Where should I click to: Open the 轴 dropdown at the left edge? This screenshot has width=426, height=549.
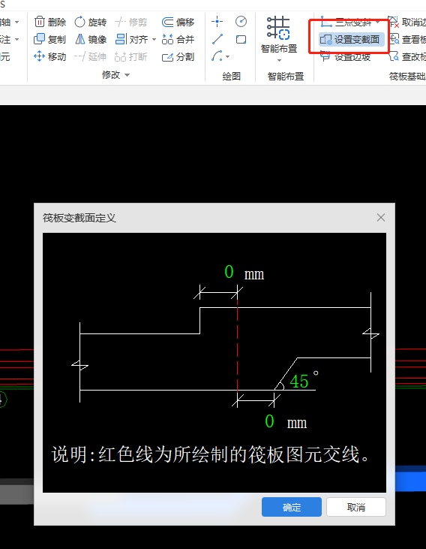coord(16,23)
